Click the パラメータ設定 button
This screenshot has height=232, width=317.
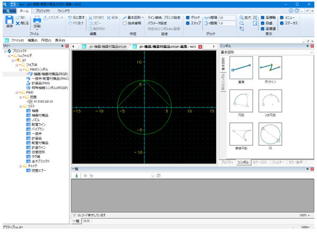157,23
